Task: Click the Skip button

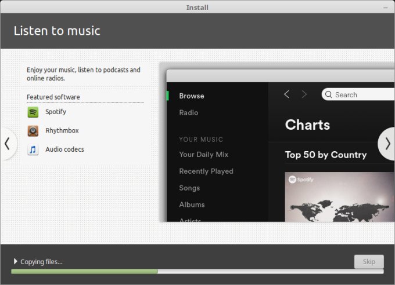Action: tap(369, 262)
